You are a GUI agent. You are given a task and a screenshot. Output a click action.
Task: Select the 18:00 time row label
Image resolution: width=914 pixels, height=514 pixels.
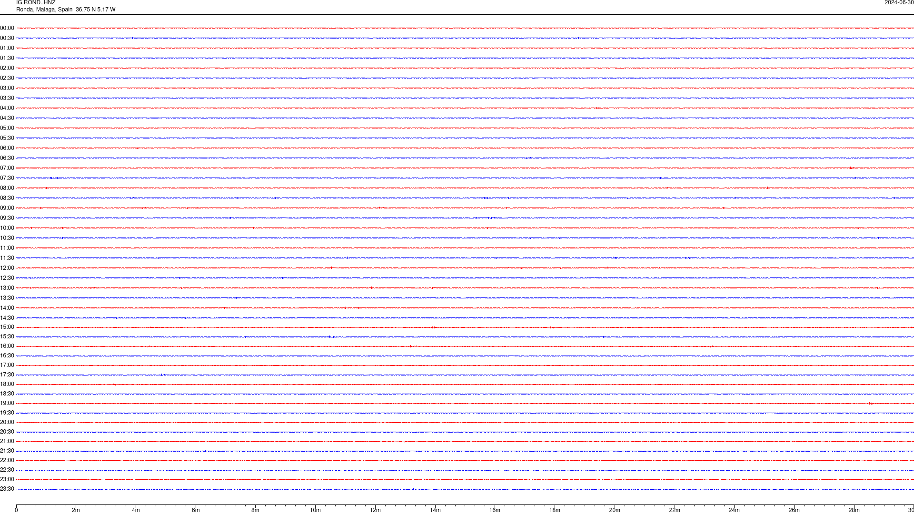[x=7, y=384]
